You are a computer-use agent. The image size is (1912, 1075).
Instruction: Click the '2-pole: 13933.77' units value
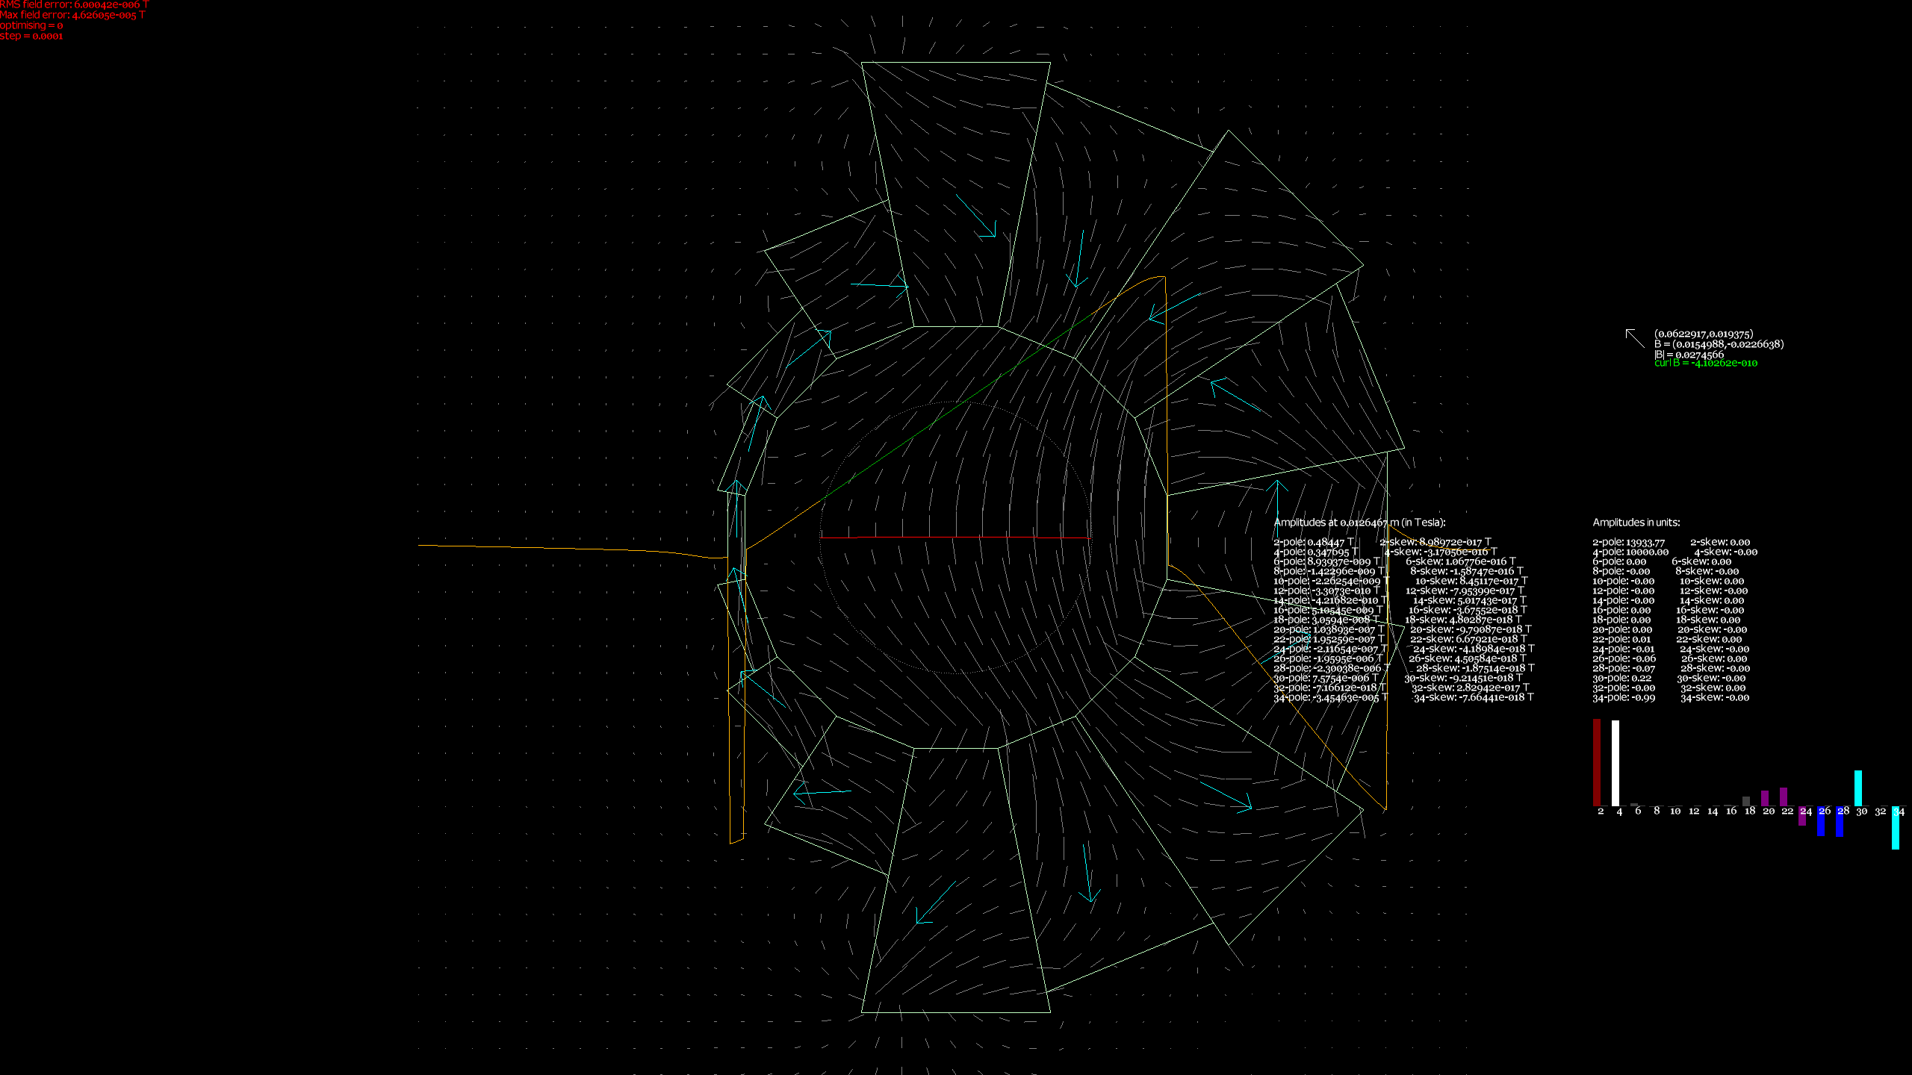click(1628, 543)
